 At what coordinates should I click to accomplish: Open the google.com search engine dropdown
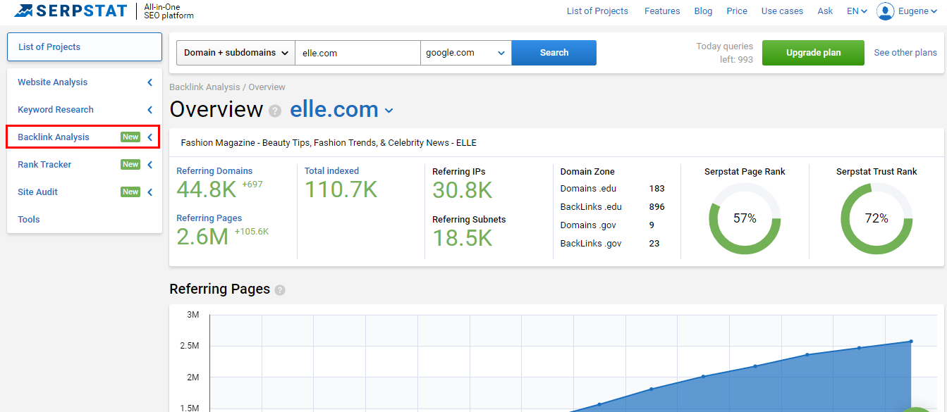click(466, 53)
